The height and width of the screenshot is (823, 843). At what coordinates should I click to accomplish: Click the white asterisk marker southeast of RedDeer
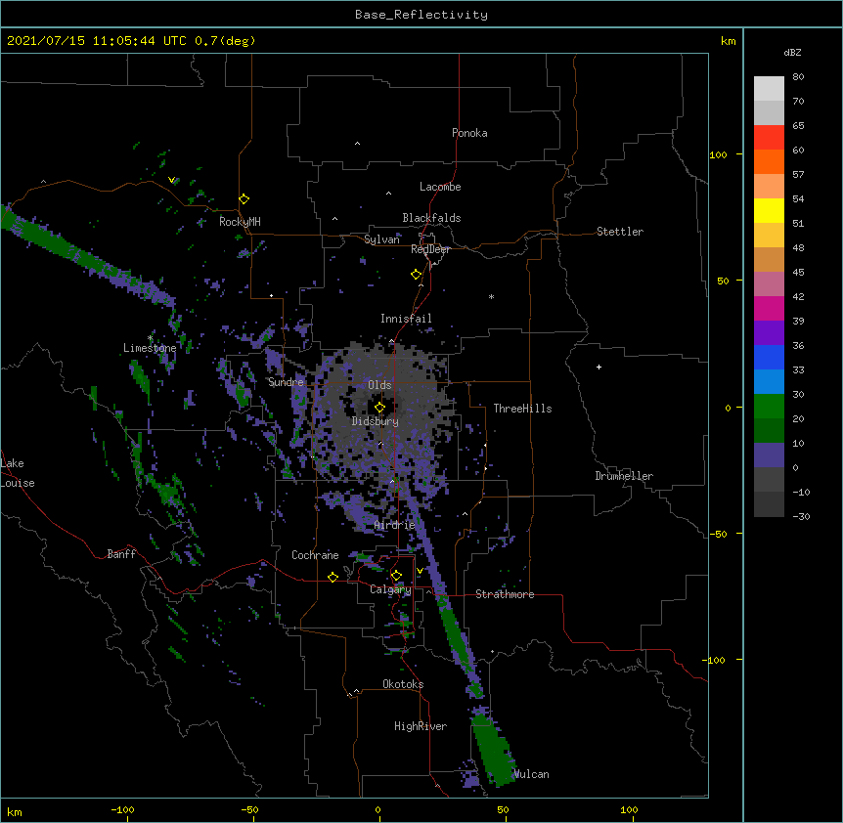click(491, 296)
